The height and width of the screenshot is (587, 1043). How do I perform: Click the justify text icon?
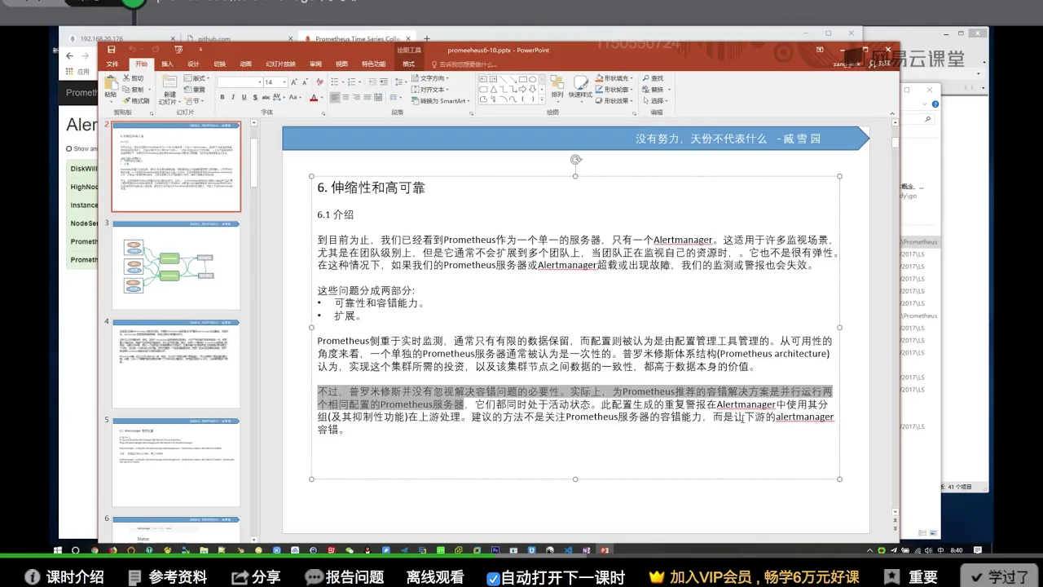(367, 98)
